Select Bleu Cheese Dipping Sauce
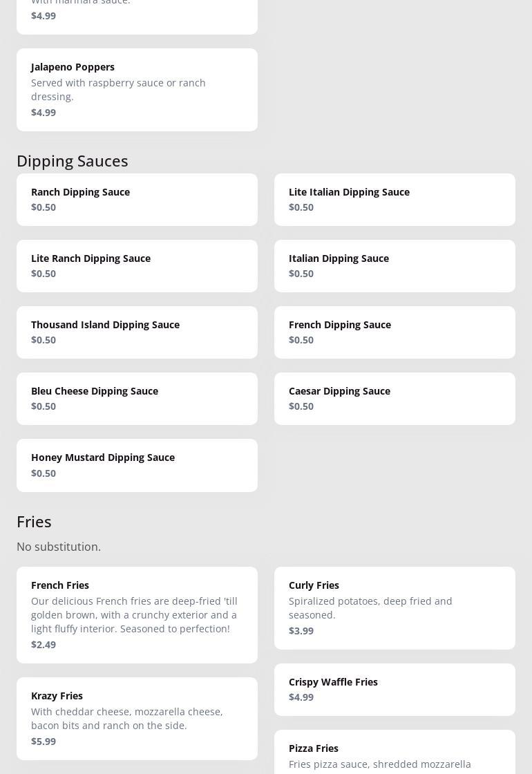The image size is (532, 774). pos(137,398)
